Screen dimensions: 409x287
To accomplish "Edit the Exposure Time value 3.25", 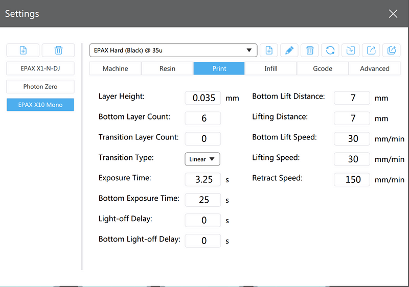I will pos(203,179).
